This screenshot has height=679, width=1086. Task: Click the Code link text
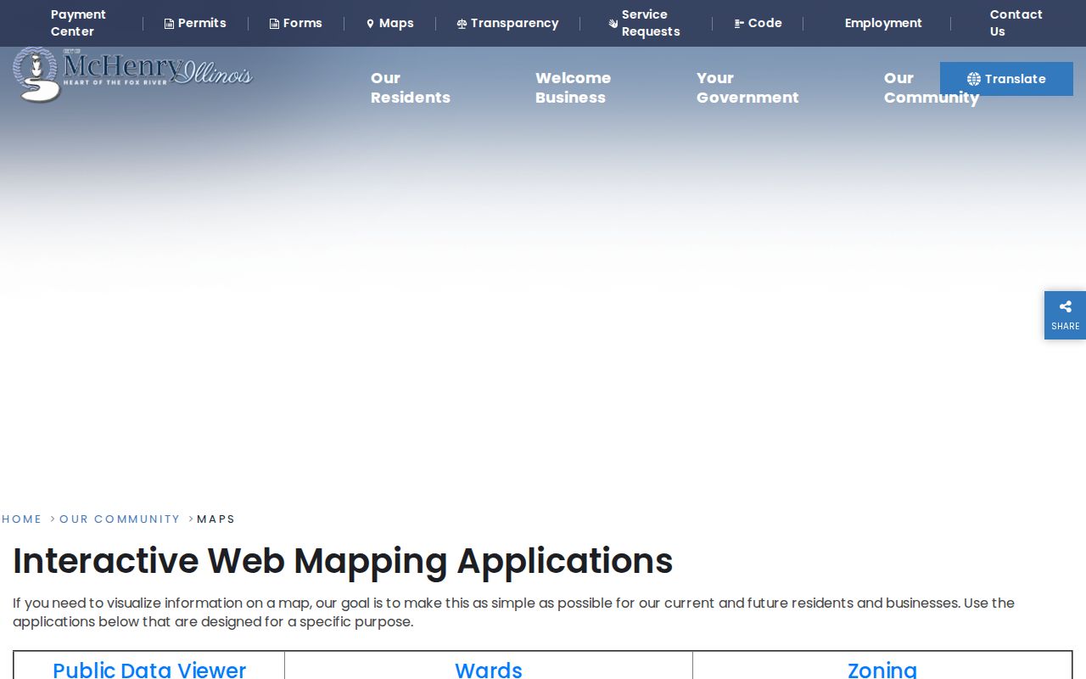[765, 23]
